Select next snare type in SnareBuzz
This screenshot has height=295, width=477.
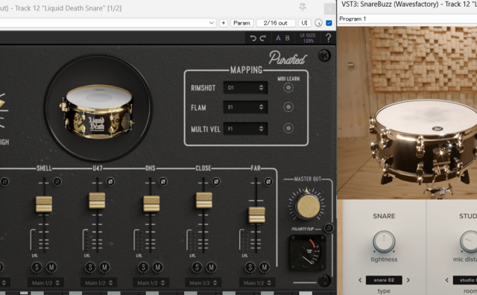point(408,280)
